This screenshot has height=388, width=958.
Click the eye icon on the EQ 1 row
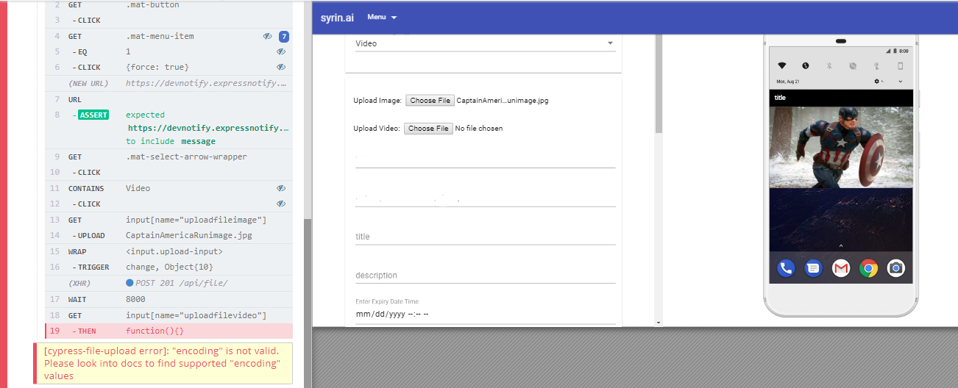pyautogui.click(x=281, y=51)
